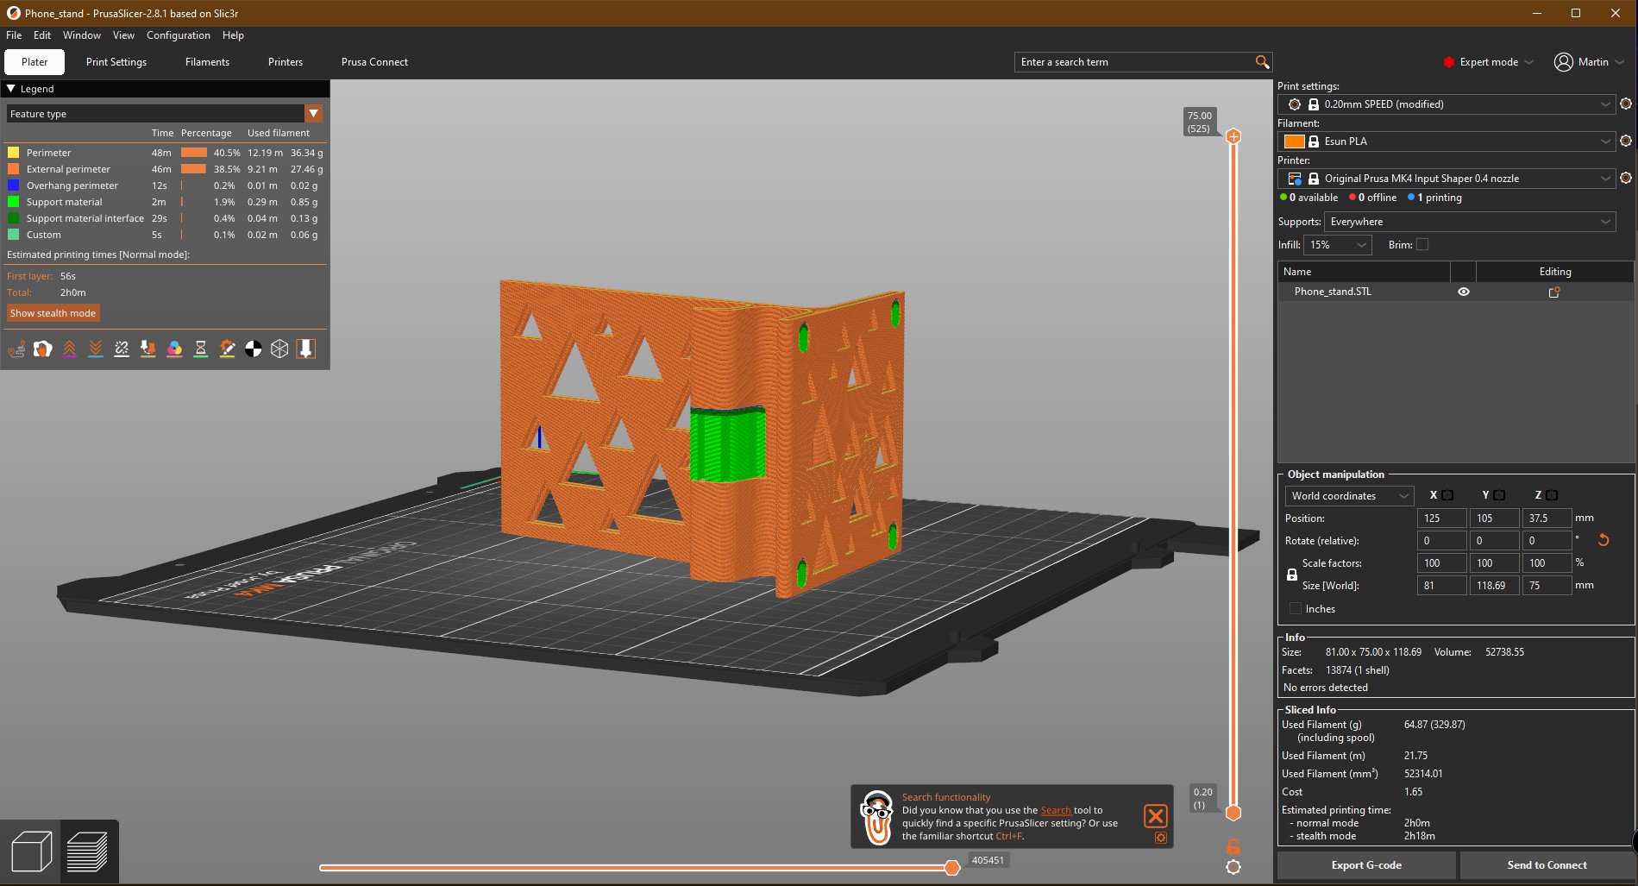The height and width of the screenshot is (886, 1638).
Task: Toggle Phone_stand.STL visibility eye
Action: tap(1464, 292)
